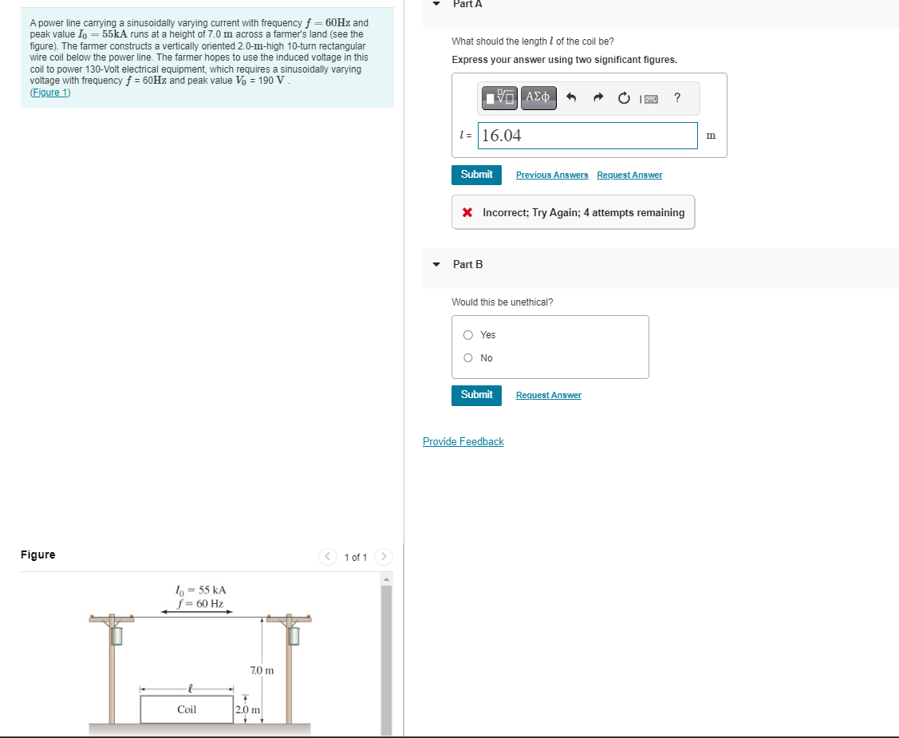Redo entry in answer editor

click(598, 97)
